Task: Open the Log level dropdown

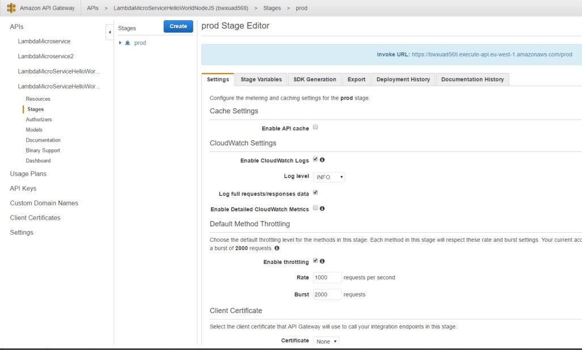Action: pyautogui.click(x=329, y=177)
